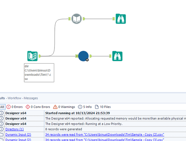The image size is (186, 141).
Task: Open the Sample - Copy (3).csv file link
Action: [105, 140]
